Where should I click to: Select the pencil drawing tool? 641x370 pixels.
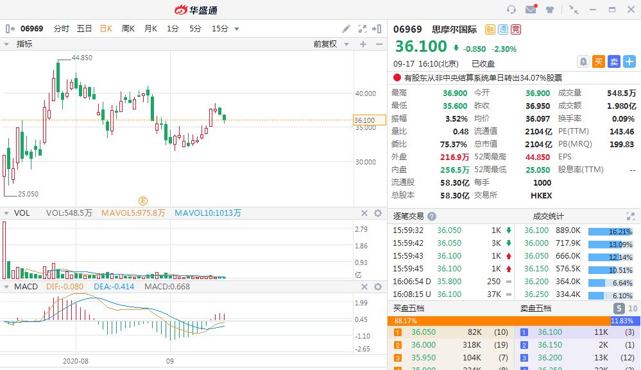tap(346, 29)
